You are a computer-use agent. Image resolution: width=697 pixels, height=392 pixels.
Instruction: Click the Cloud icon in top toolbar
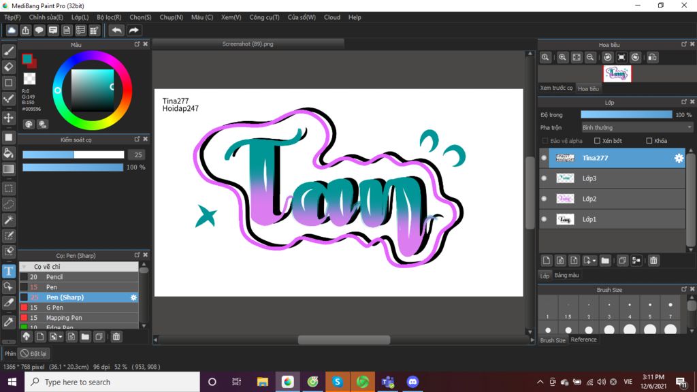[x=12, y=30]
